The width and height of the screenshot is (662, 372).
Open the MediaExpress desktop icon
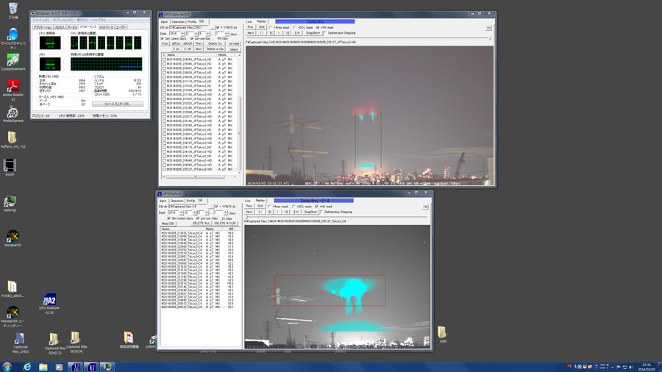pos(13,112)
